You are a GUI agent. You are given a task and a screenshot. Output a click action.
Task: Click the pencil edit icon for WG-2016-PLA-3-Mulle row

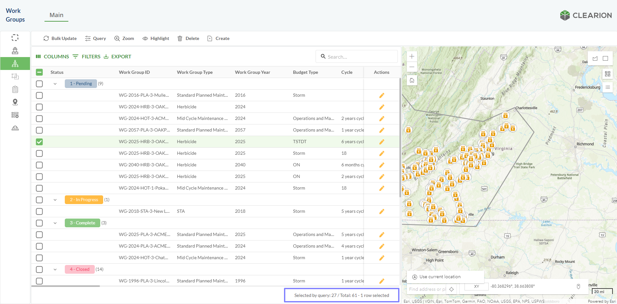point(382,95)
